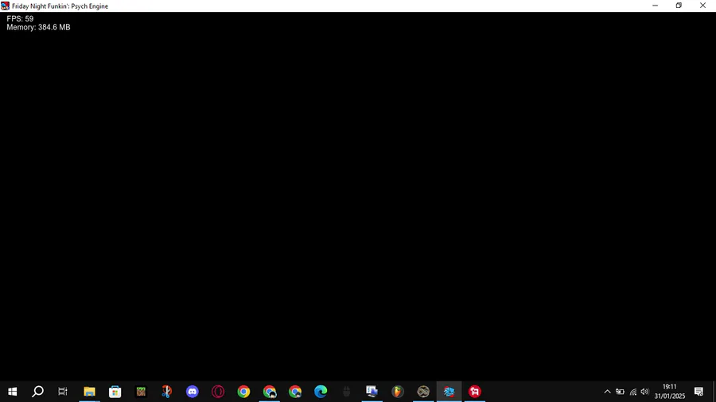Screen dimensions: 716x402
Task: Launch Opera GX browser icon
Action: tap(218, 392)
